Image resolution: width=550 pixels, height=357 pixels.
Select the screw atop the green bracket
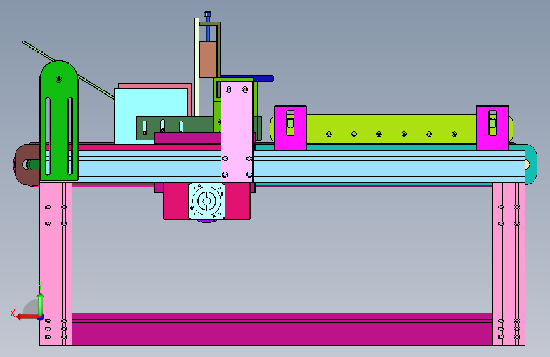[x=59, y=79]
